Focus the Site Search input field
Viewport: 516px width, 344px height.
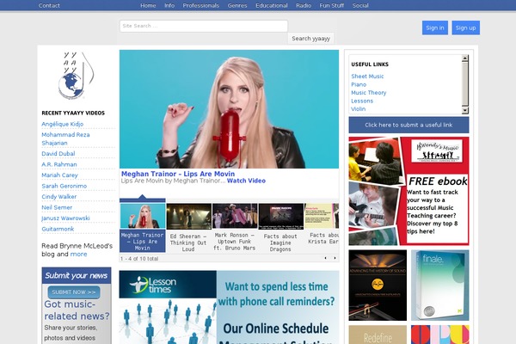pyautogui.click(x=204, y=26)
